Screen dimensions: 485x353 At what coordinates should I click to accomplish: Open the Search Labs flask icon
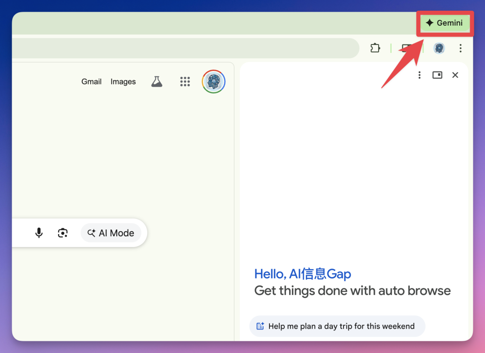(x=157, y=82)
